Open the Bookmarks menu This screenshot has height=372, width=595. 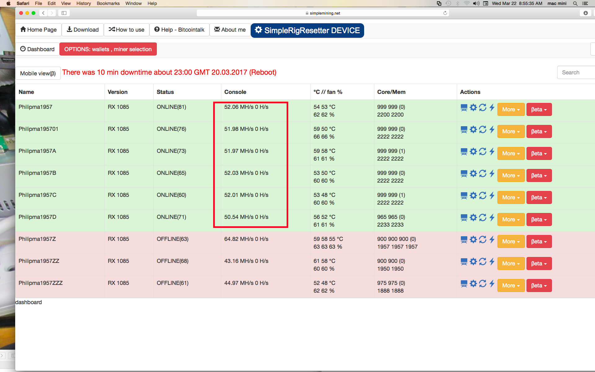(108, 3)
